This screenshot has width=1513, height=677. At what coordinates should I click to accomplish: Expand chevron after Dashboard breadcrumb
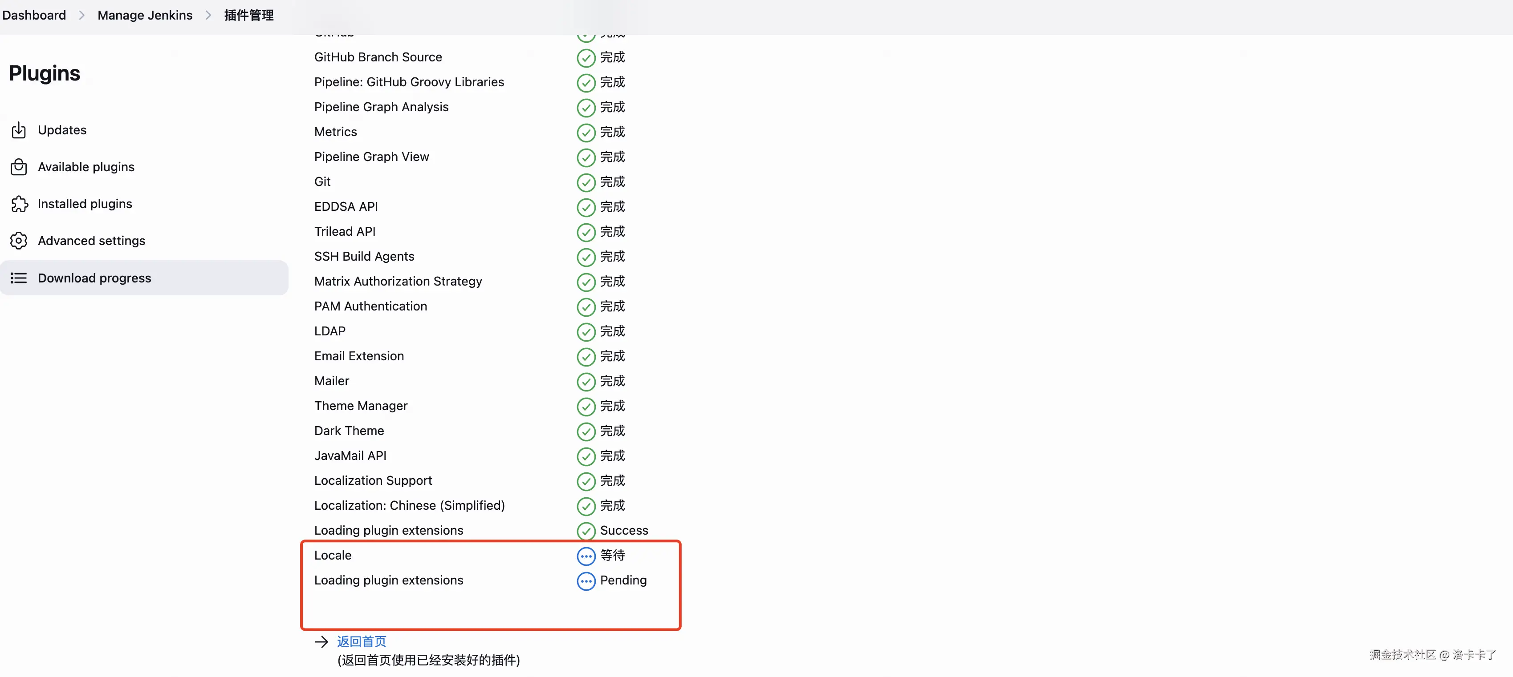[x=81, y=15]
